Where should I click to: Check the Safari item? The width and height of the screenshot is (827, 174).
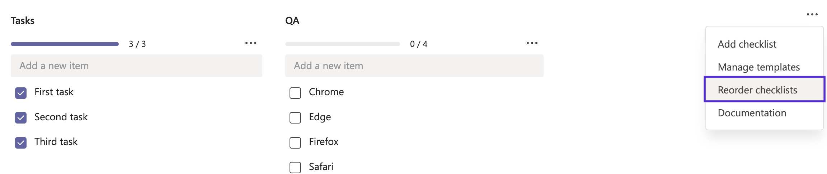click(295, 168)
